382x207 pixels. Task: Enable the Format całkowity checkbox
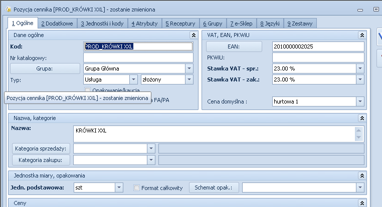coord(137,188)
